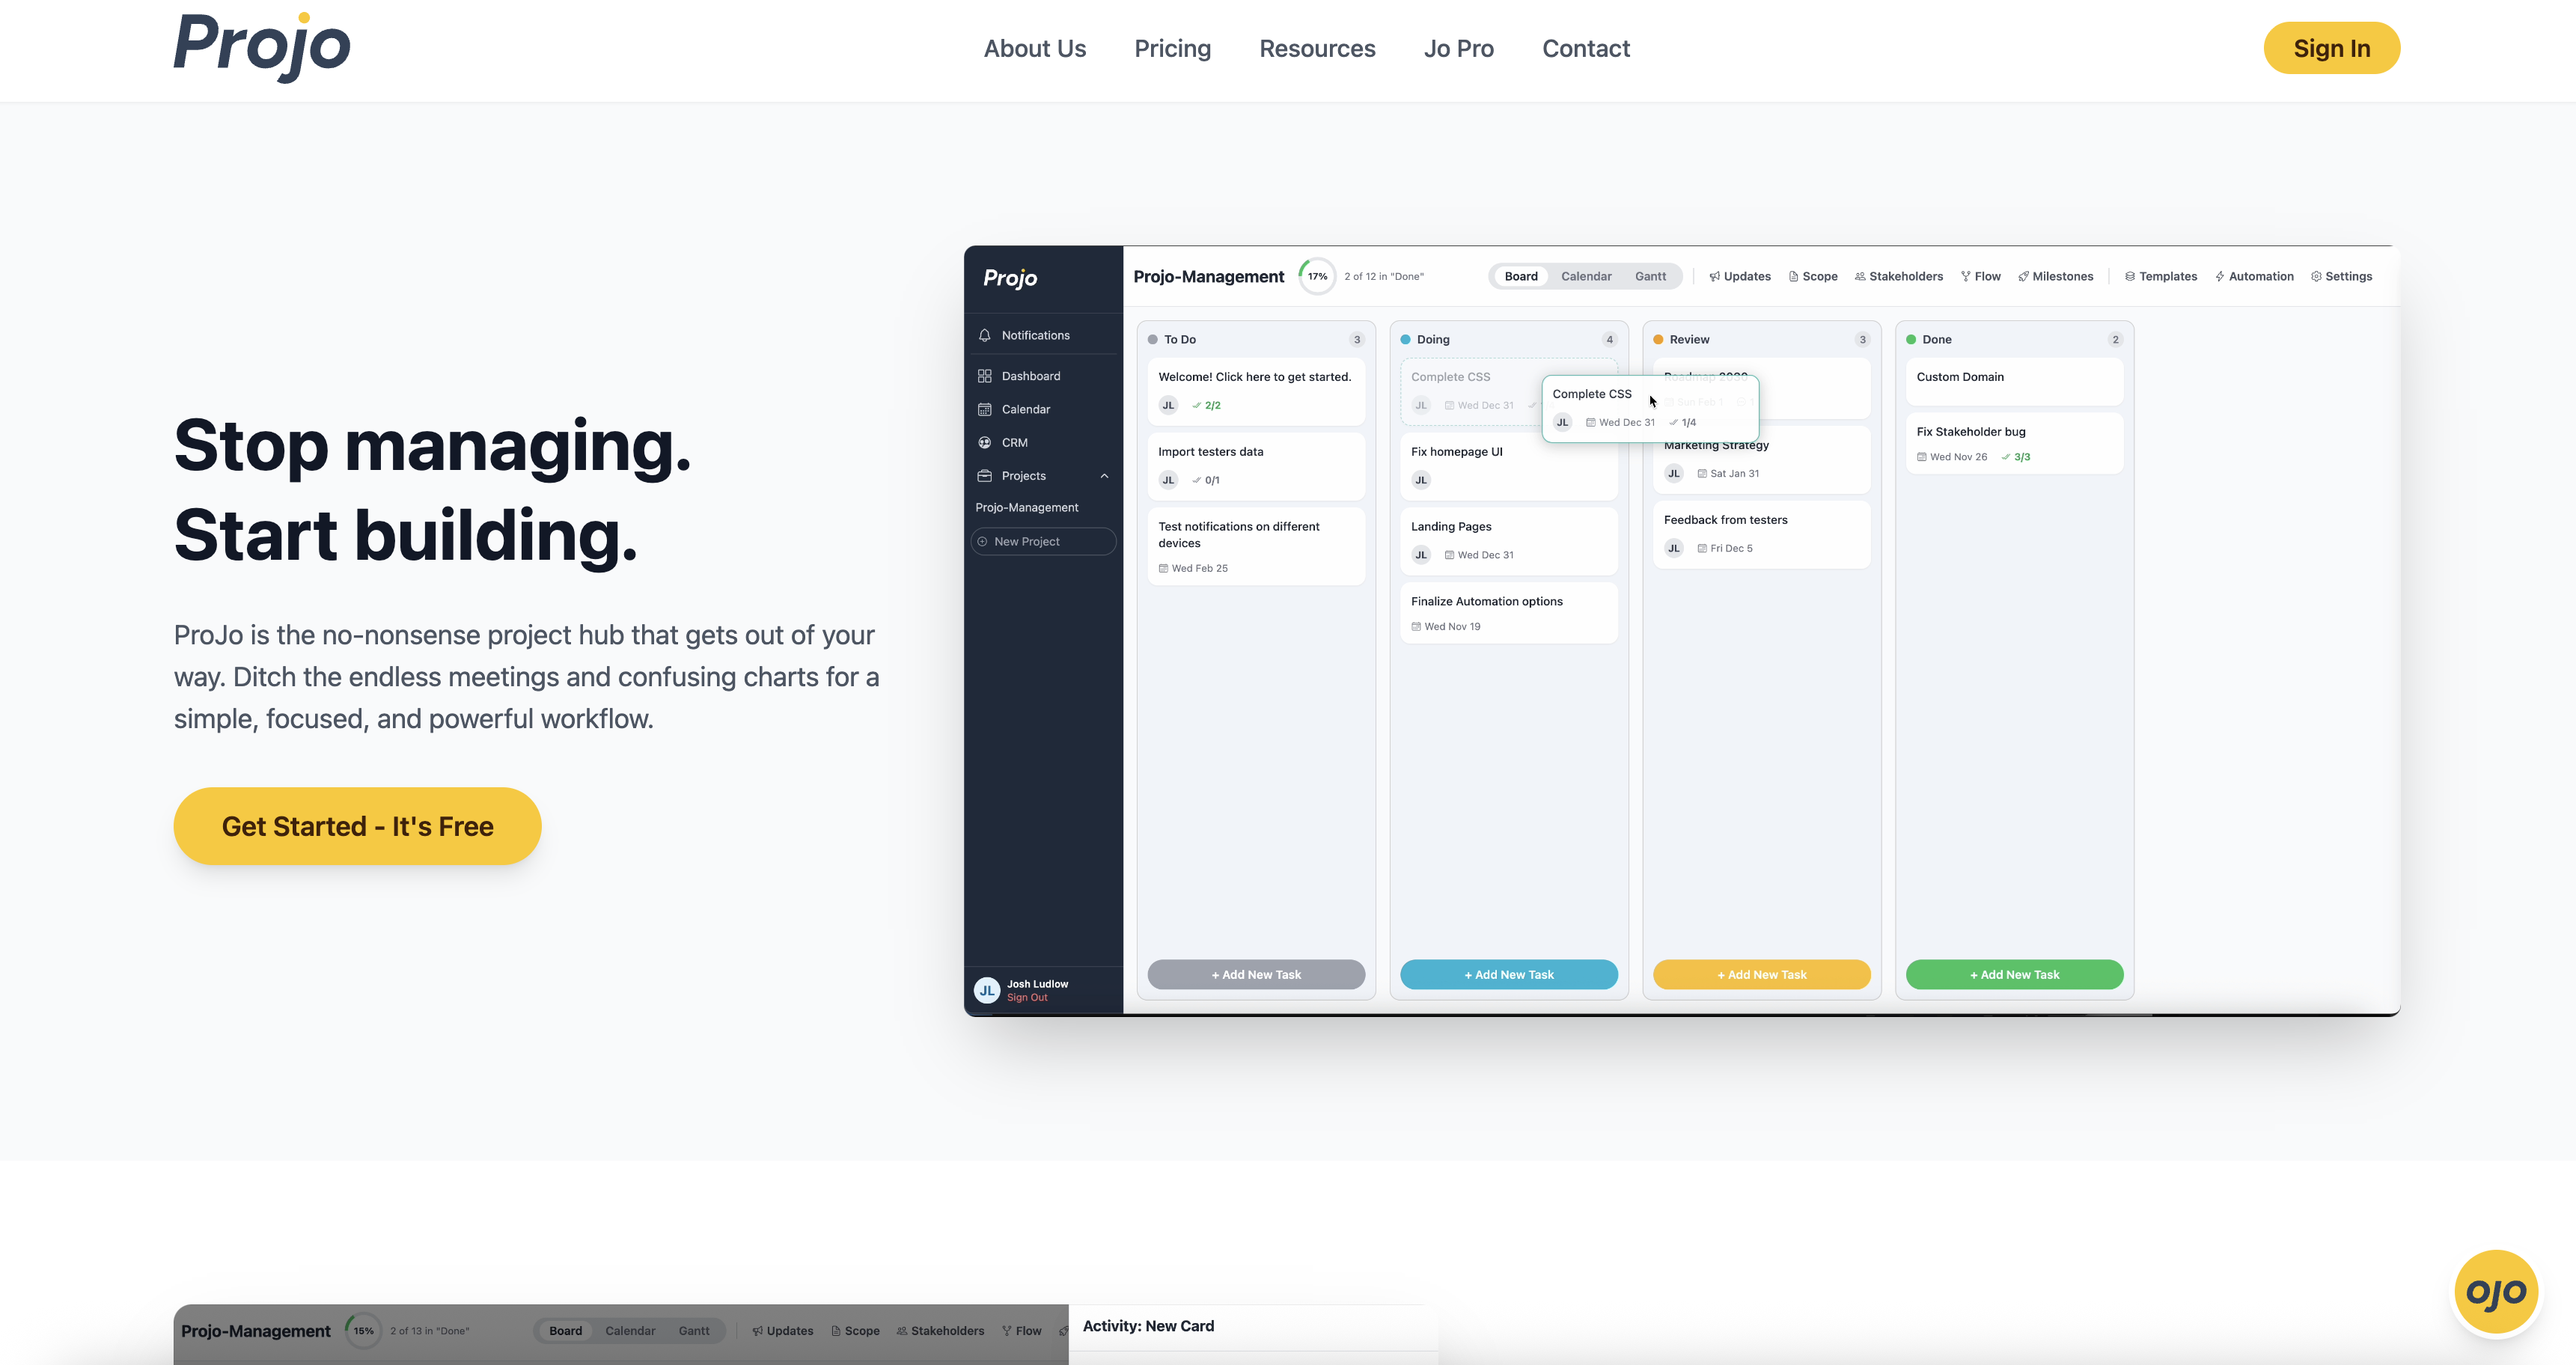
Task: Click the Milestones rocket icon
Action: point(2023,277)
